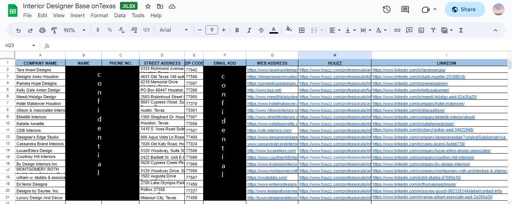Click the Share button
This screenshot has height=204, width=512.
(x=465, y=10)
